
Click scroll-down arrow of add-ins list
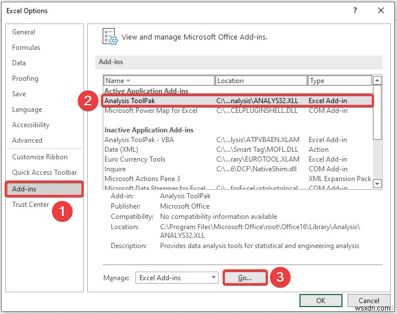coord(377,184)
